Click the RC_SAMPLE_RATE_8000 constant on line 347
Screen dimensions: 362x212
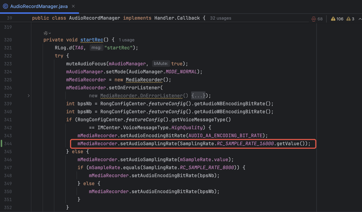[x=207, y=167]
